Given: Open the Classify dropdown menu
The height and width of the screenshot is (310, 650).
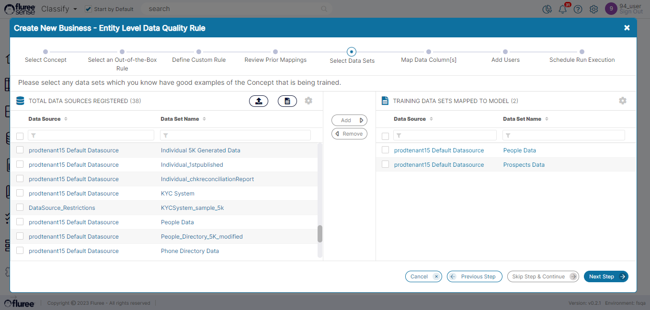Looking at the screenshot, I should coord(59,9).
